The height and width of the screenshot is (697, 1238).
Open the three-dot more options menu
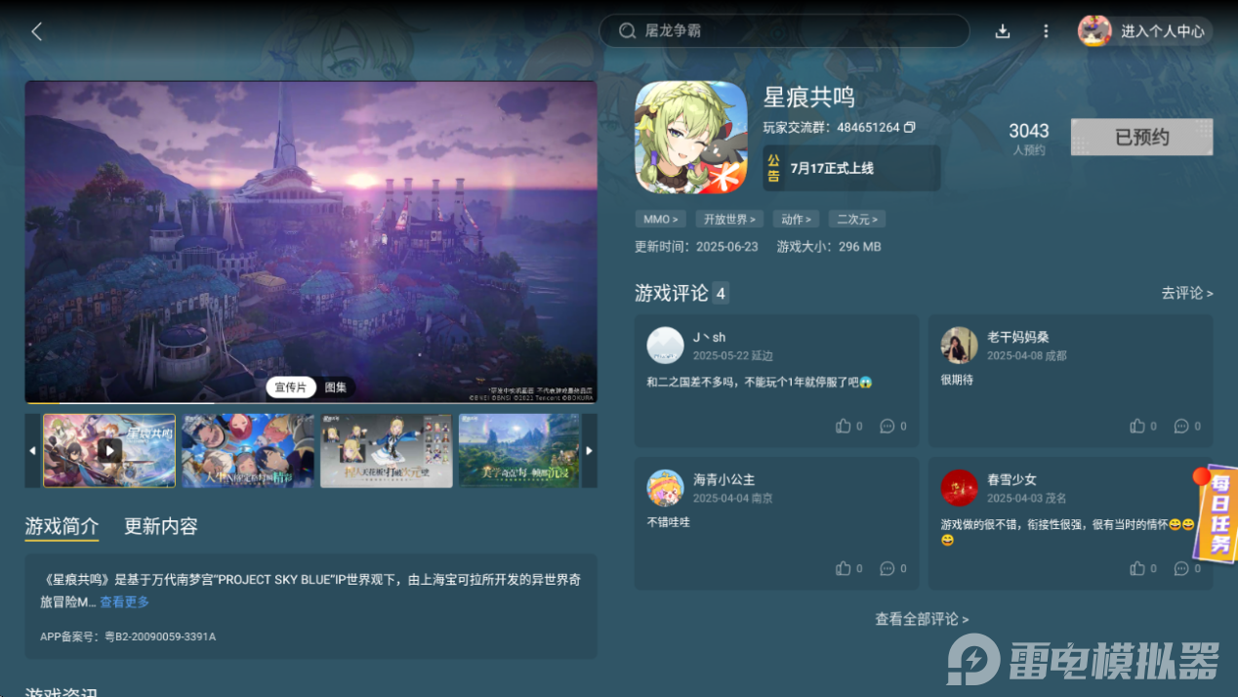click(x=1045, y=30)
